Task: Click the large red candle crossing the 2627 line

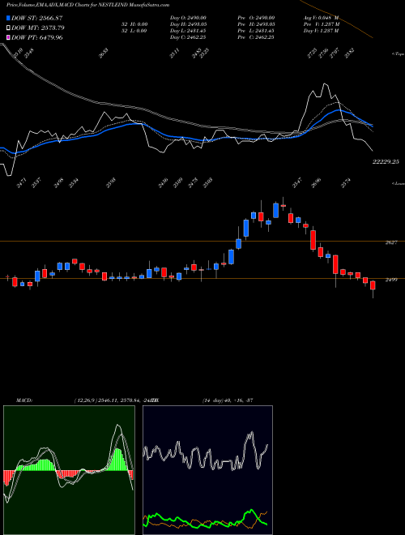Action: point(313,240)
